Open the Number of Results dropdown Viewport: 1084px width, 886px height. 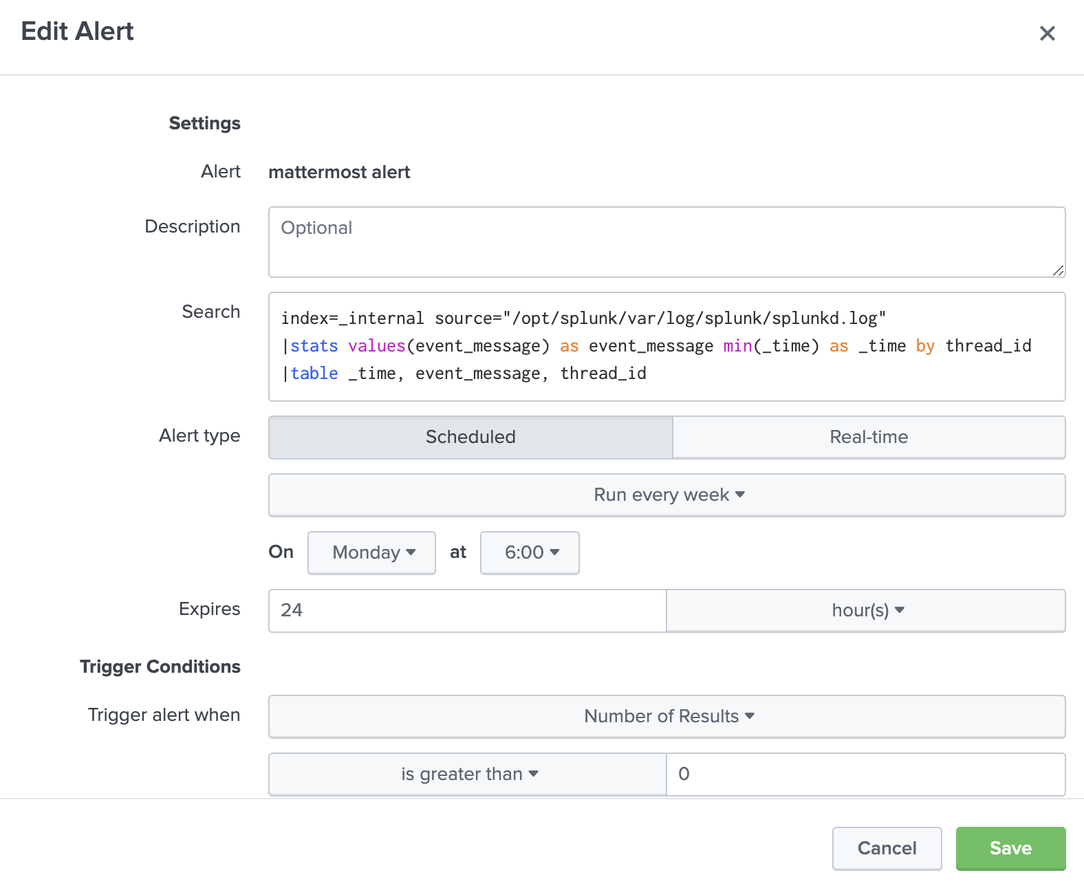pos(666,716)
